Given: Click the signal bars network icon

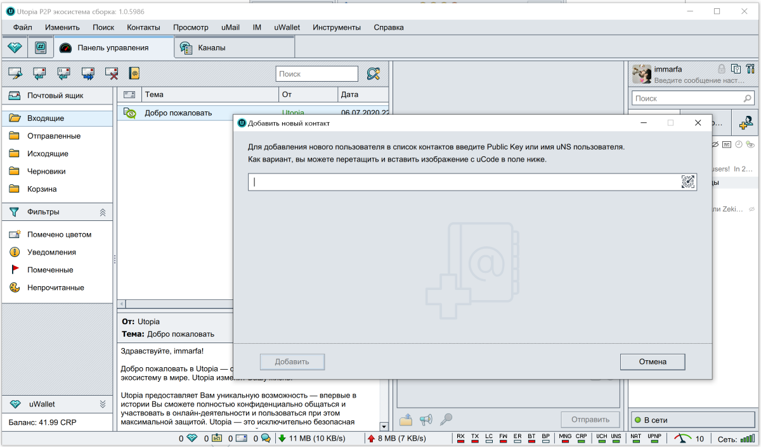Looking at the screenshot, I should (748, 438).
